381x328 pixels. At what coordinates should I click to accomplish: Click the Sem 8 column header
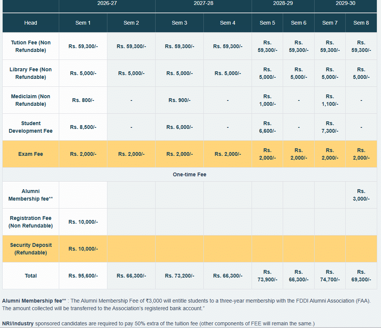point(361,23)
